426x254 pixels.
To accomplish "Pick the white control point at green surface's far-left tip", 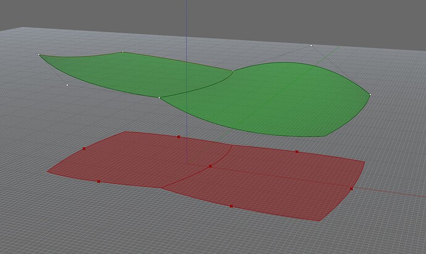I will [x=39, y=54].
